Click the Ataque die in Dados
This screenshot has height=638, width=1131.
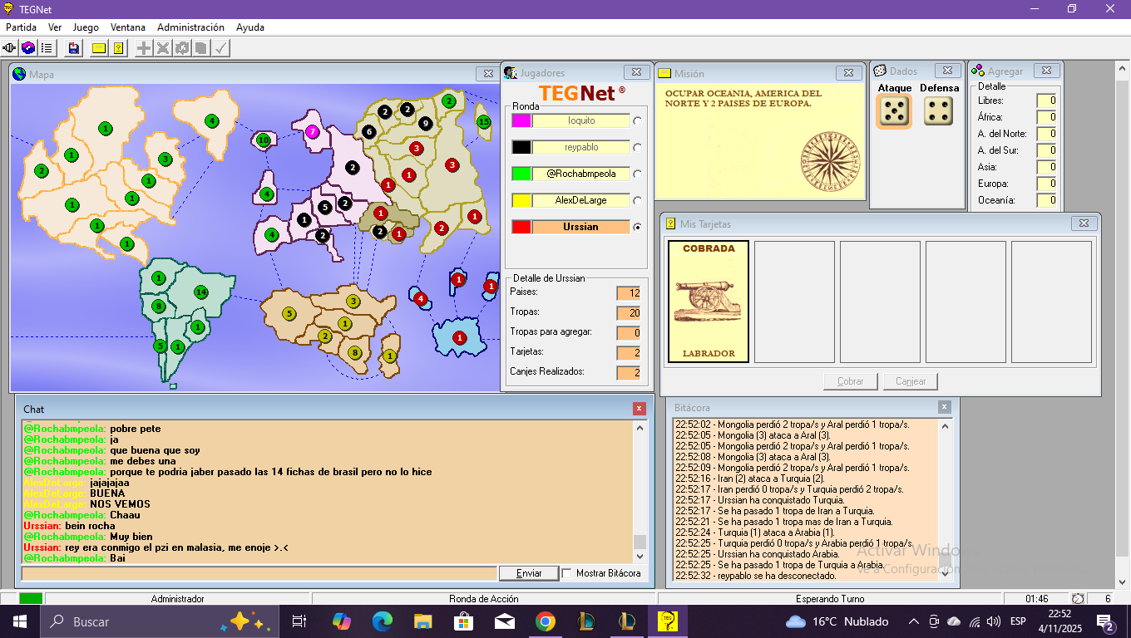click(x=894, y=111)
